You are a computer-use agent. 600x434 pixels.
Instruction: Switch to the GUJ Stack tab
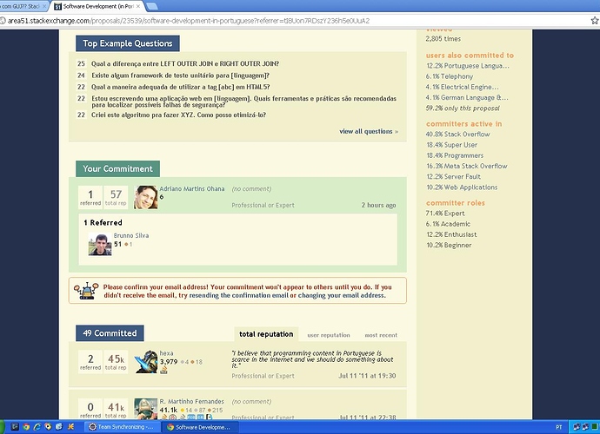tap(23, 6)
